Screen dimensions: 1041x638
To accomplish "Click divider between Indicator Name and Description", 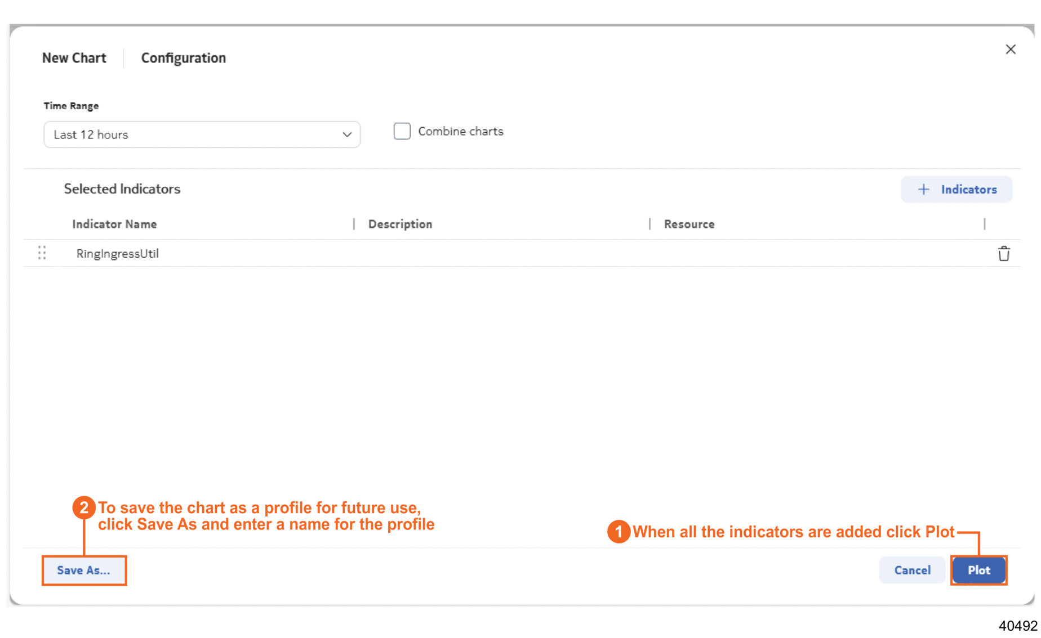I will pyautogui.click(x=354, y=224).
